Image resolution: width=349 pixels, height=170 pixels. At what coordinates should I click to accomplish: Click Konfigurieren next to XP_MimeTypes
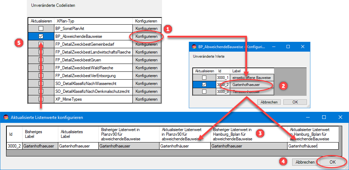pos(147,99)
